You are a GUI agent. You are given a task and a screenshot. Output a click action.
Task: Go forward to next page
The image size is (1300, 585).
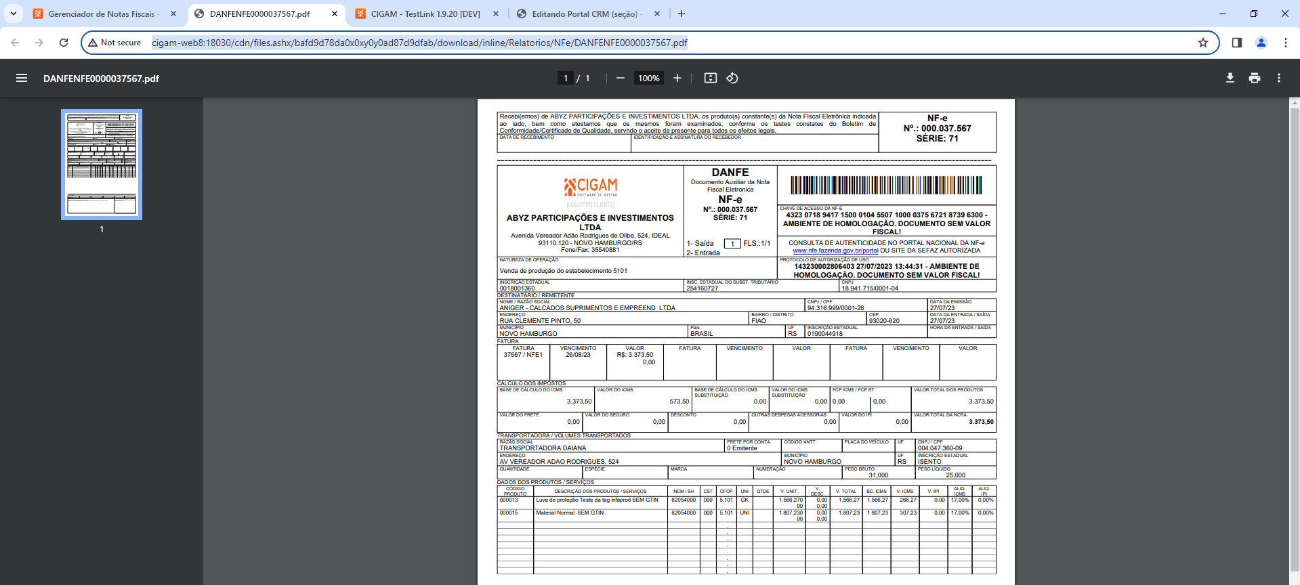(x=39, y=43)
